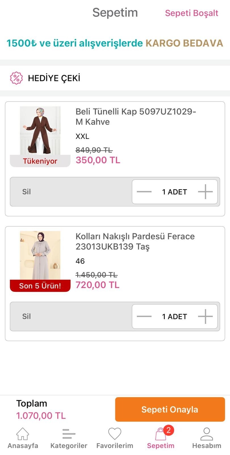The image size is (230, 455).
Task: Increase quantity of Beli Tünelli Kap
Action: point(205,192)
